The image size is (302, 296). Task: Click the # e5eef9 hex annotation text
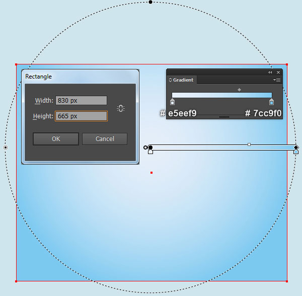pyautogui.click(x=178, y=113)
